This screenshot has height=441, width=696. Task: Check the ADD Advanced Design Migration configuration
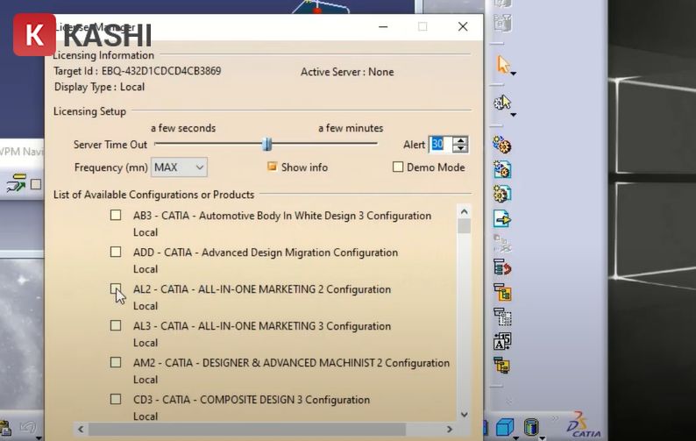click(116, 252)
